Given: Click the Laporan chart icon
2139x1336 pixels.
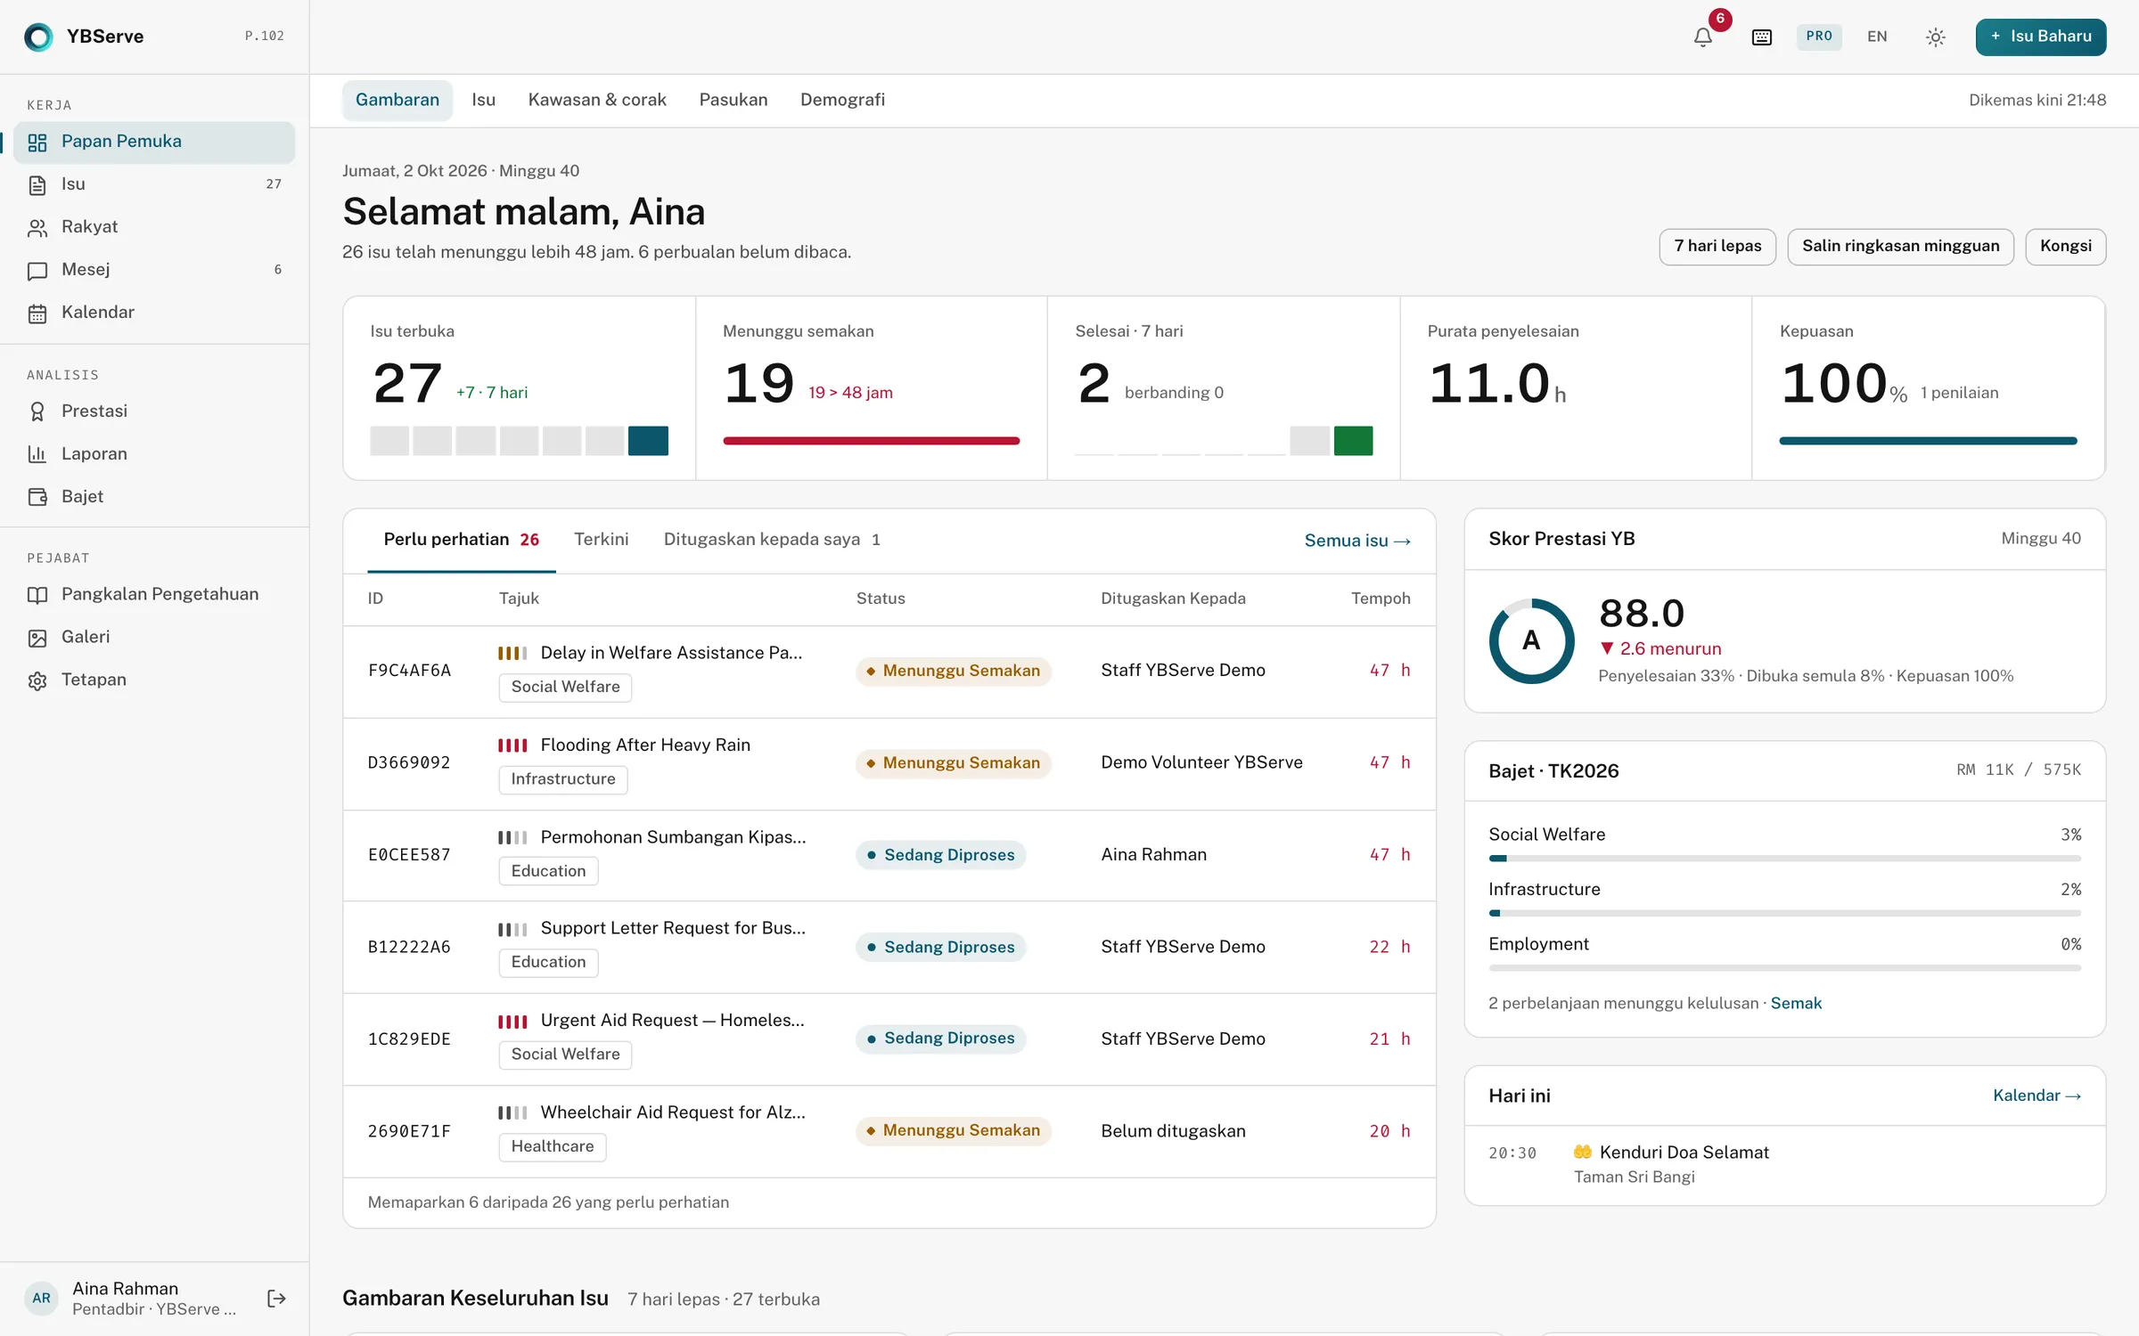Looking at the screenshot, I should pyautogui.click(x=37, y=454).
